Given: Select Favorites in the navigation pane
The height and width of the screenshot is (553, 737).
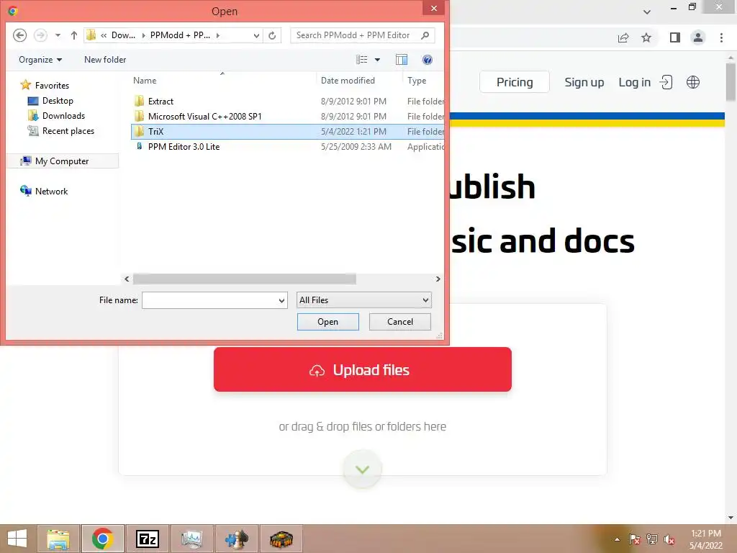Looking at the screenshot, I should click(52, 86).
